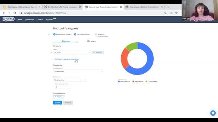The height and width of the screenshot is (122, 218).
Task: Click the back arrow beside wizard steps
Action: [x=49, y=34]
